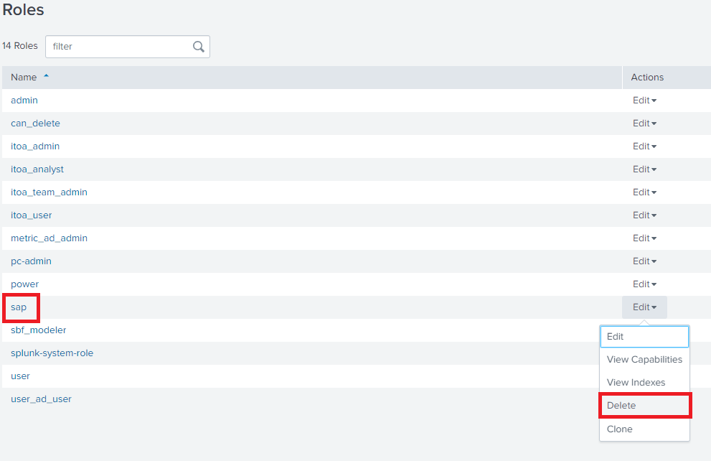Sort roles by the Name column arrow
This screenshot has height=461, width=711.
(47, 76)
